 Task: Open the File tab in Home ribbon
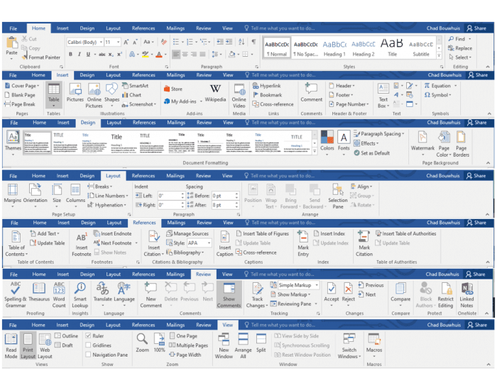pos(13,28)
